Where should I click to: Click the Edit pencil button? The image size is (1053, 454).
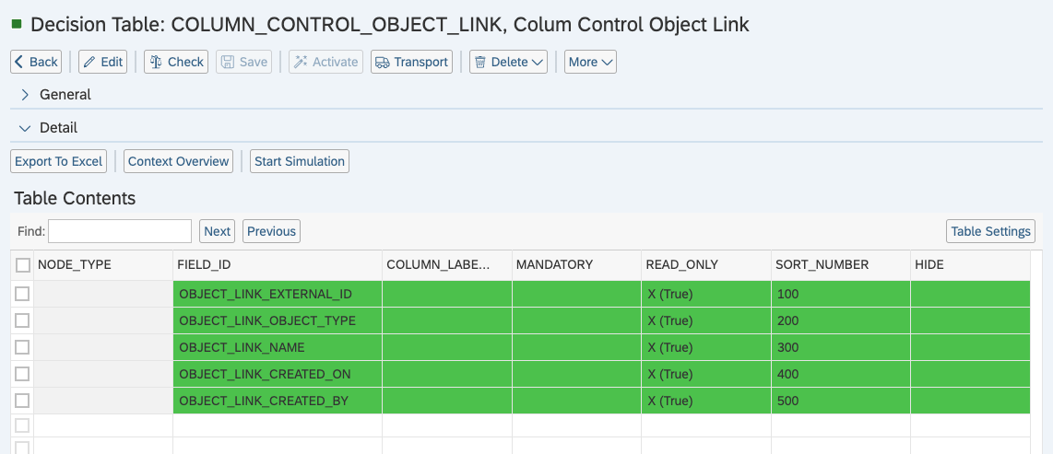coord(102,62)
